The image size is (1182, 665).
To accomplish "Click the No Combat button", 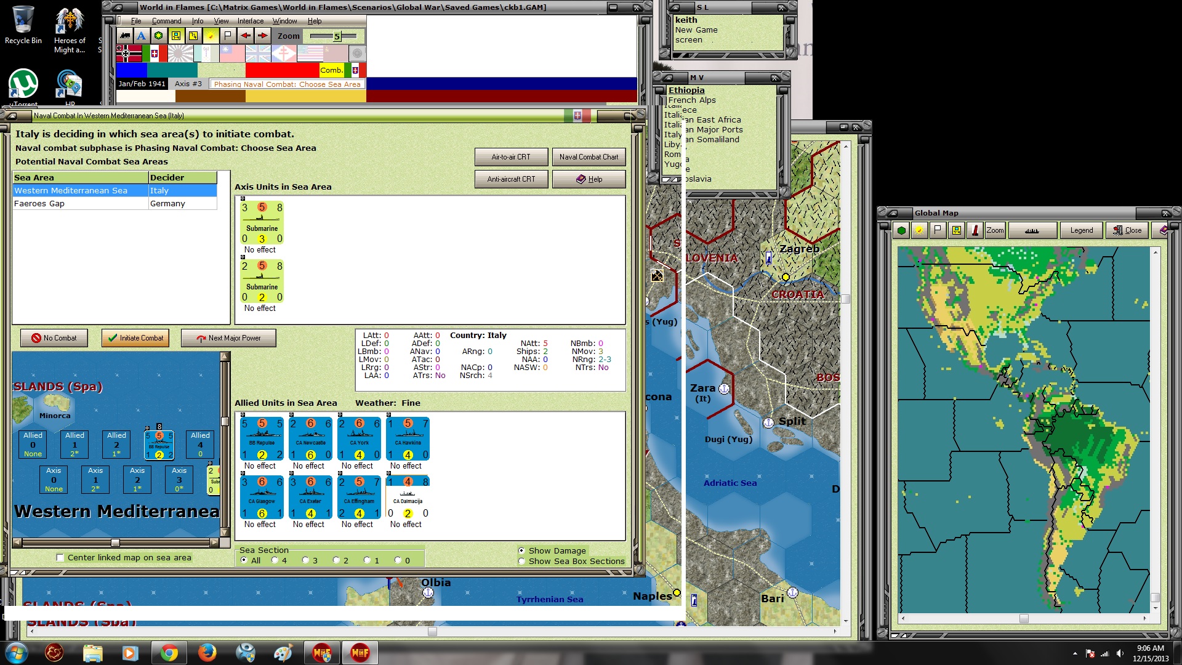I will [54, 338].
